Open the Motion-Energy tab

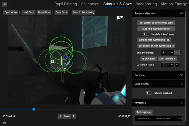click(174, 4)
